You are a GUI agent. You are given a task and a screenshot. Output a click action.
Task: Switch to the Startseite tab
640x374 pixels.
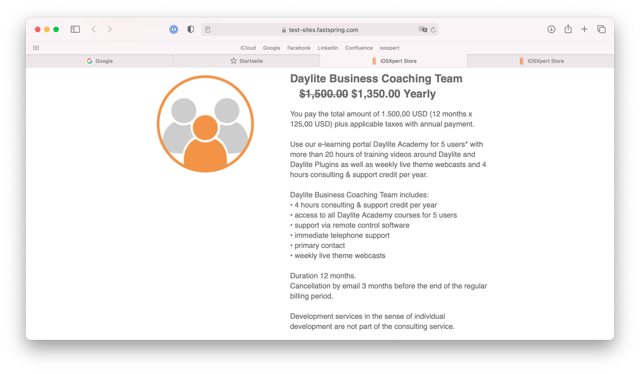pos(246,61)
